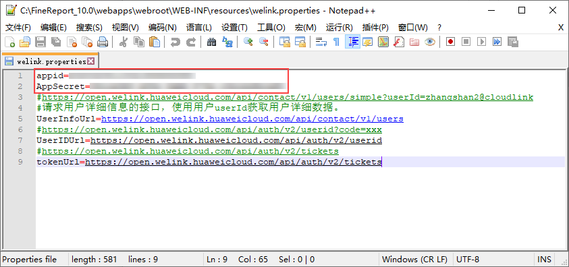Open the 编码(N) menu
This screenshot has width=569, height=267.
162,28
